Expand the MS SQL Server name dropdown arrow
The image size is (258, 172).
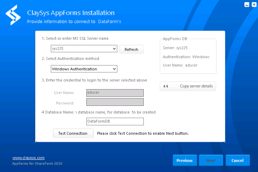115,49
